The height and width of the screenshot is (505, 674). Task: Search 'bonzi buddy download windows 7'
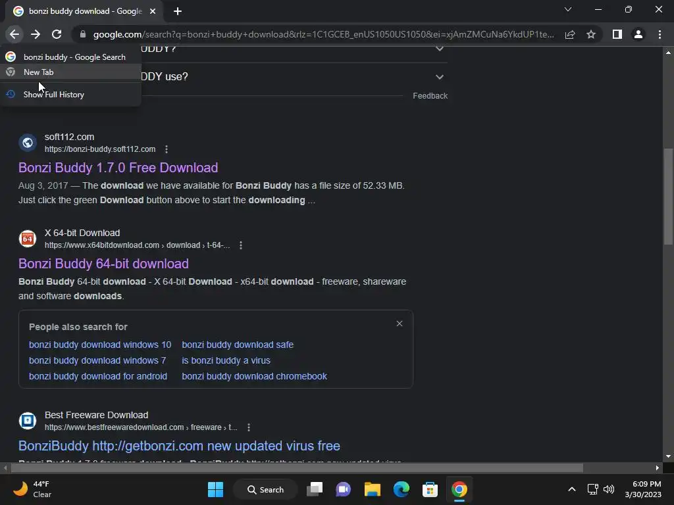point(97,361)
